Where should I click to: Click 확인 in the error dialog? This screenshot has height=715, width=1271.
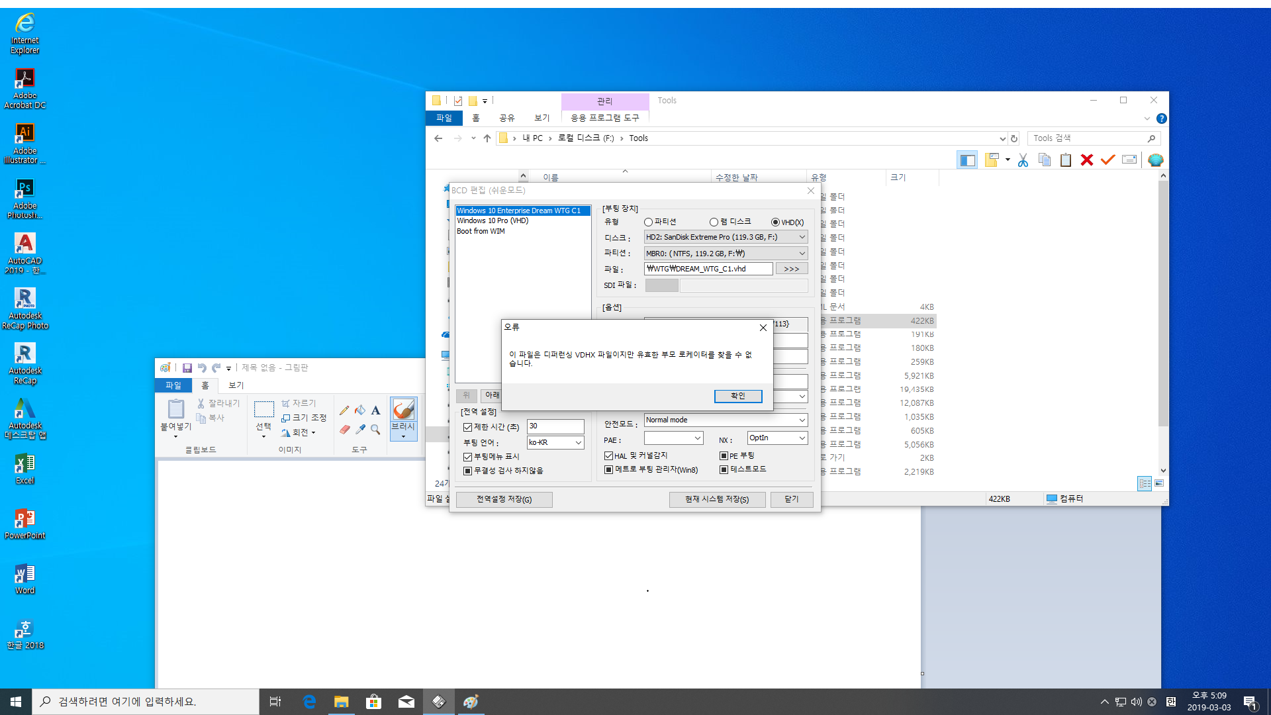coord(738,396)
